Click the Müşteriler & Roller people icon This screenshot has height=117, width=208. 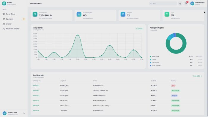[x=4, y=29]
